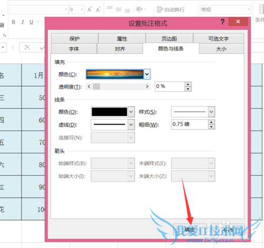Select the 颜色与线条 tab
The height and width of the screenshot is (248, 264).
pos(171,49)
